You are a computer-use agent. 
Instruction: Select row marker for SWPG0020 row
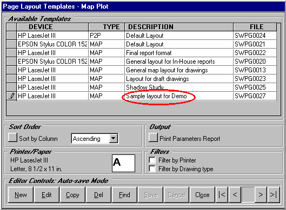click(x=11, y=62)
